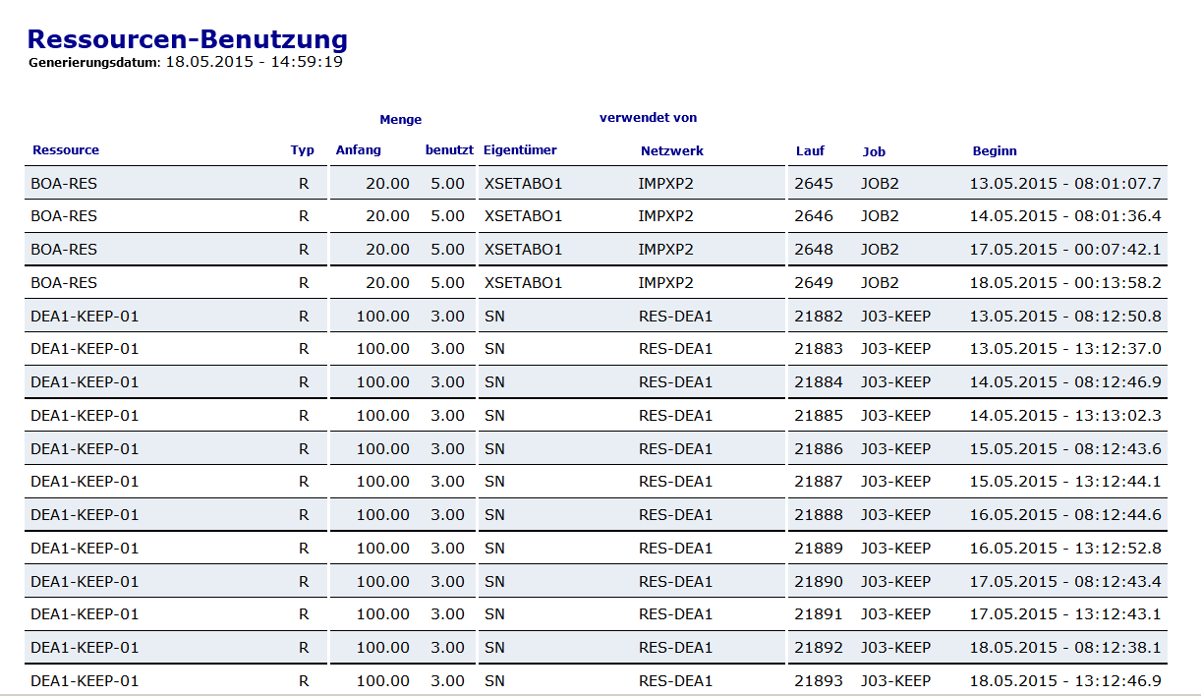Click the XSETABO1 owner in row 2649
The width and height of the screenshot is (1201, 696).
pos(518,282)
